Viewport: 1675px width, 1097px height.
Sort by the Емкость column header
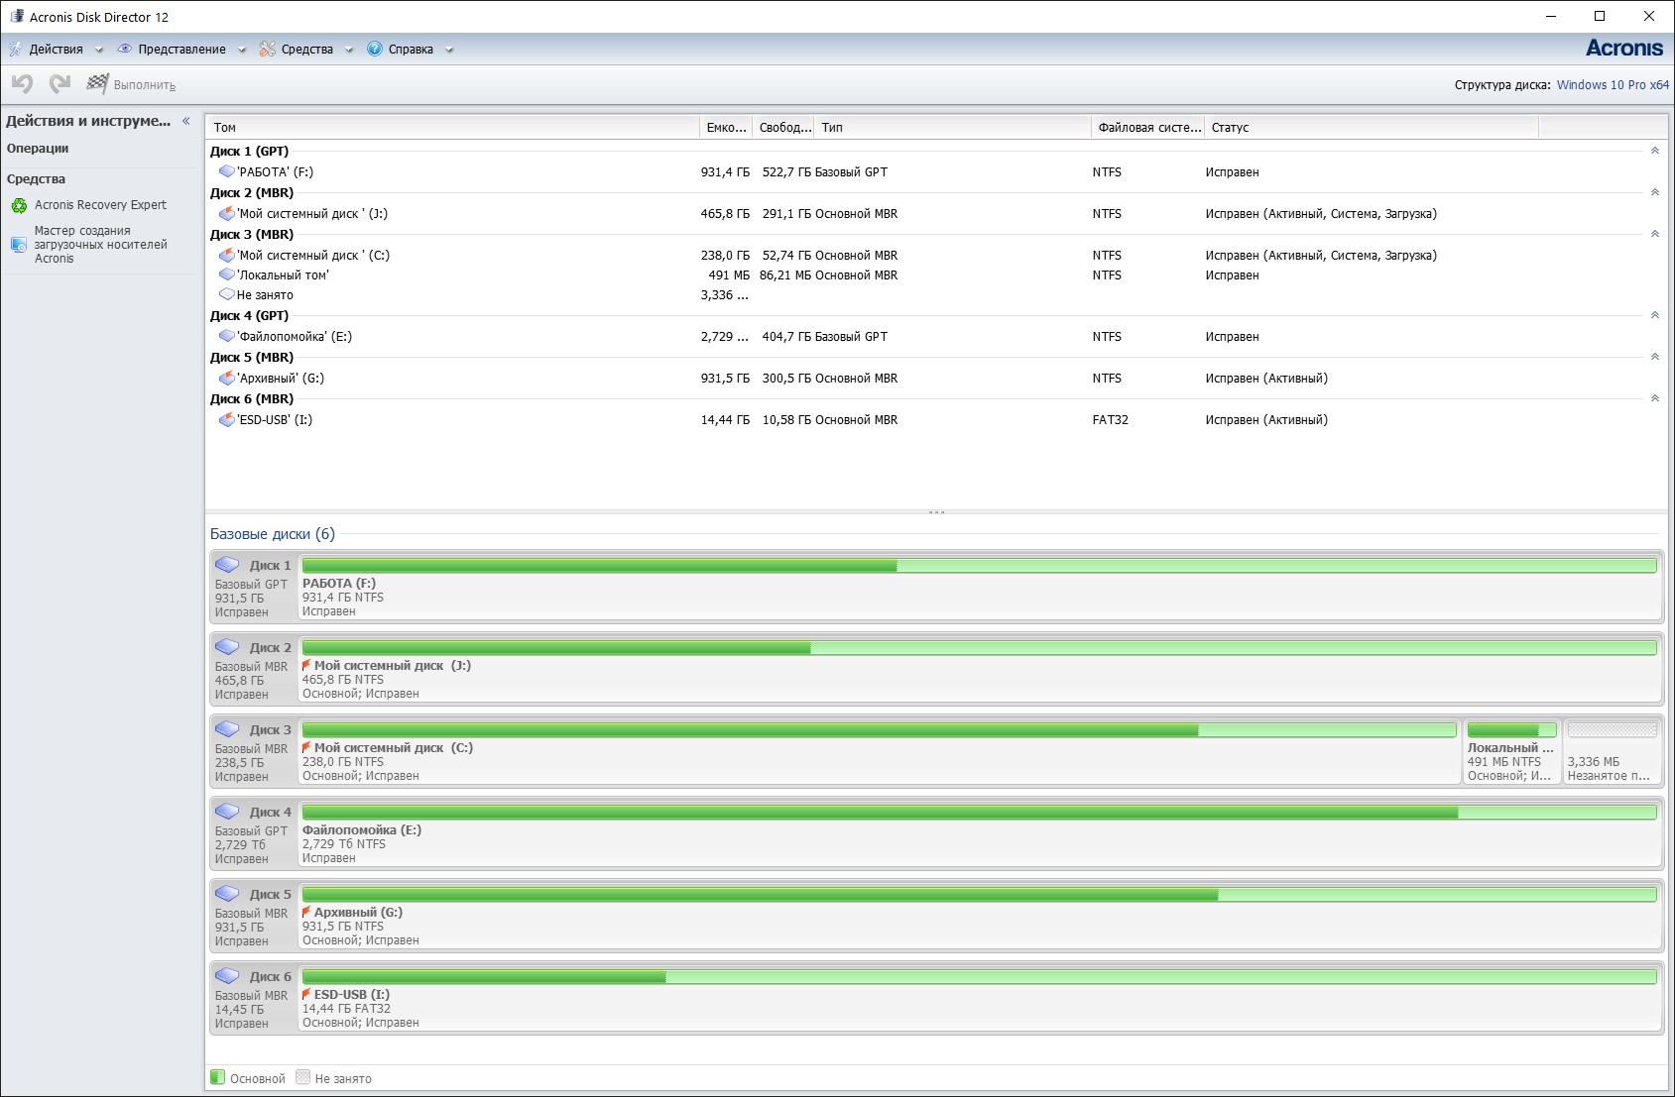coord(726,127)
